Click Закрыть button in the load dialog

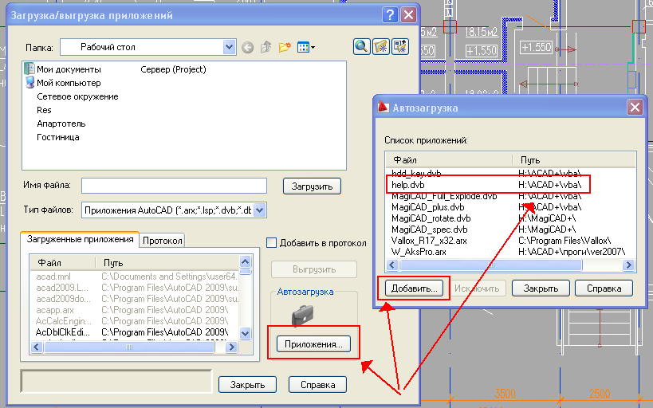tap(247, 385)
